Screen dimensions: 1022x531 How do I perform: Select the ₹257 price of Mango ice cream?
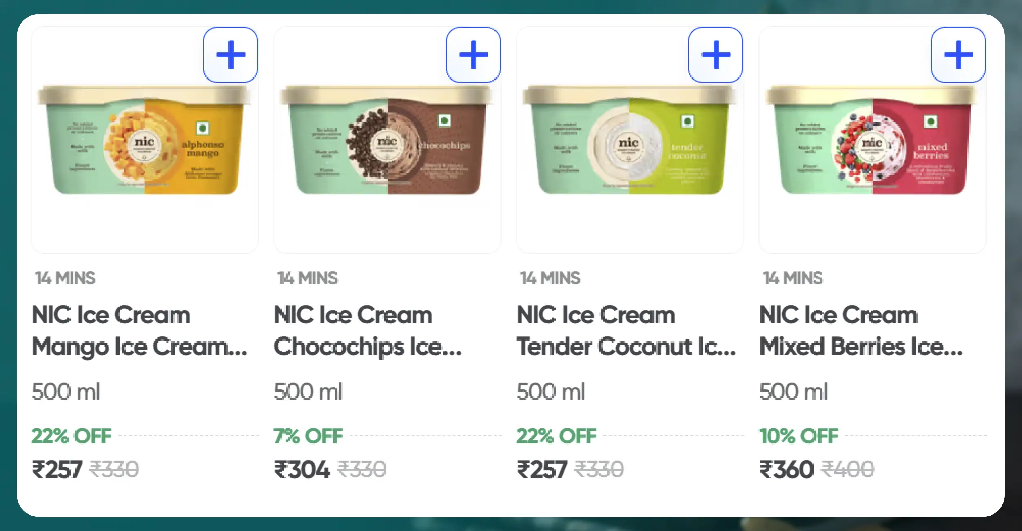click(x=57, y=469)
